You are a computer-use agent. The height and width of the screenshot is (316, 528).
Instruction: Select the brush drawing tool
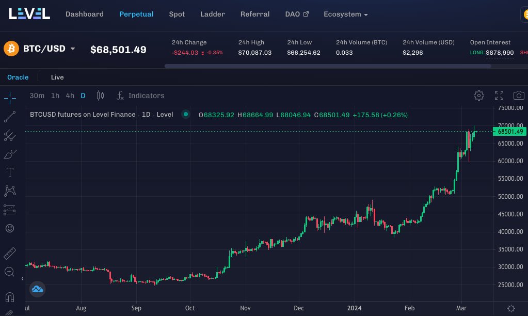(10, 154)
